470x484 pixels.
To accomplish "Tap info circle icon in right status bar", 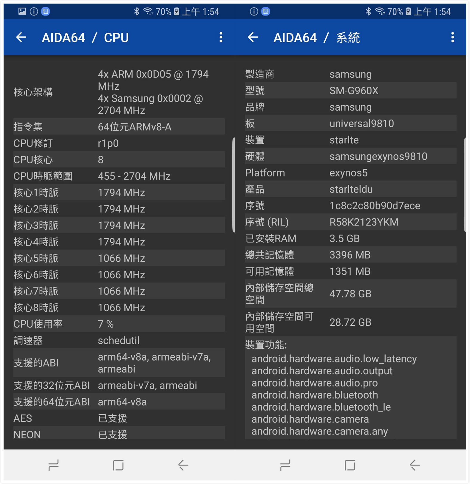I will point(254,11).
